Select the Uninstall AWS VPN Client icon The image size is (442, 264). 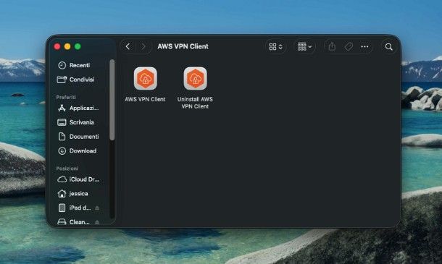195,79
